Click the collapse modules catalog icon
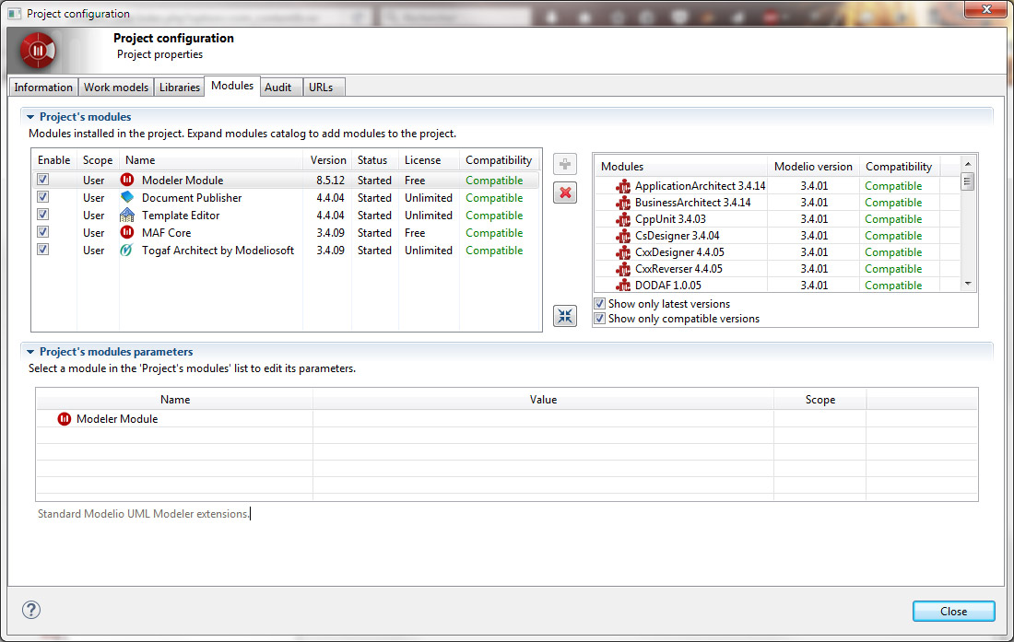 [x=565, y=316]
